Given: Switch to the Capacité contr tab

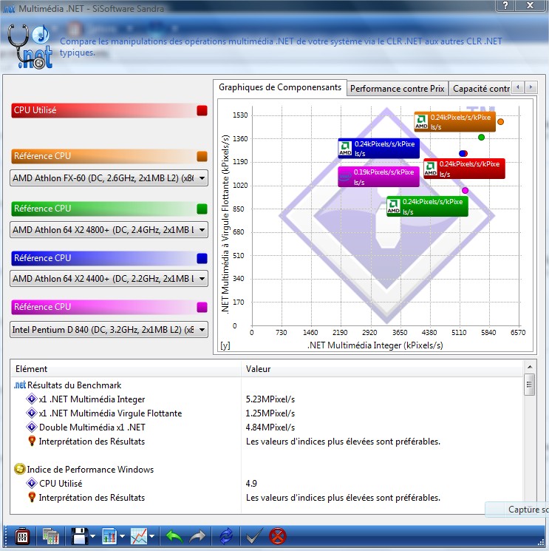Looking at the screenshot, I should click(480, 89).
